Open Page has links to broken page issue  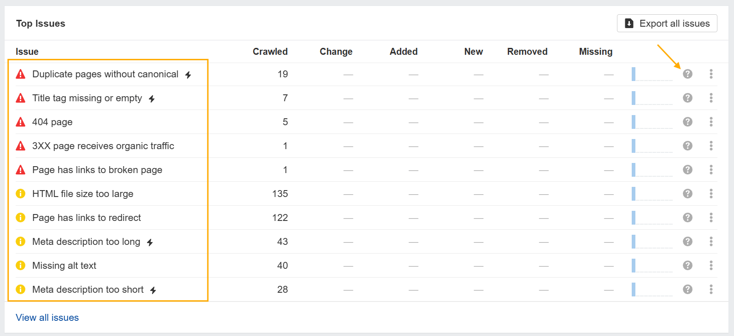tap(97, 170)
